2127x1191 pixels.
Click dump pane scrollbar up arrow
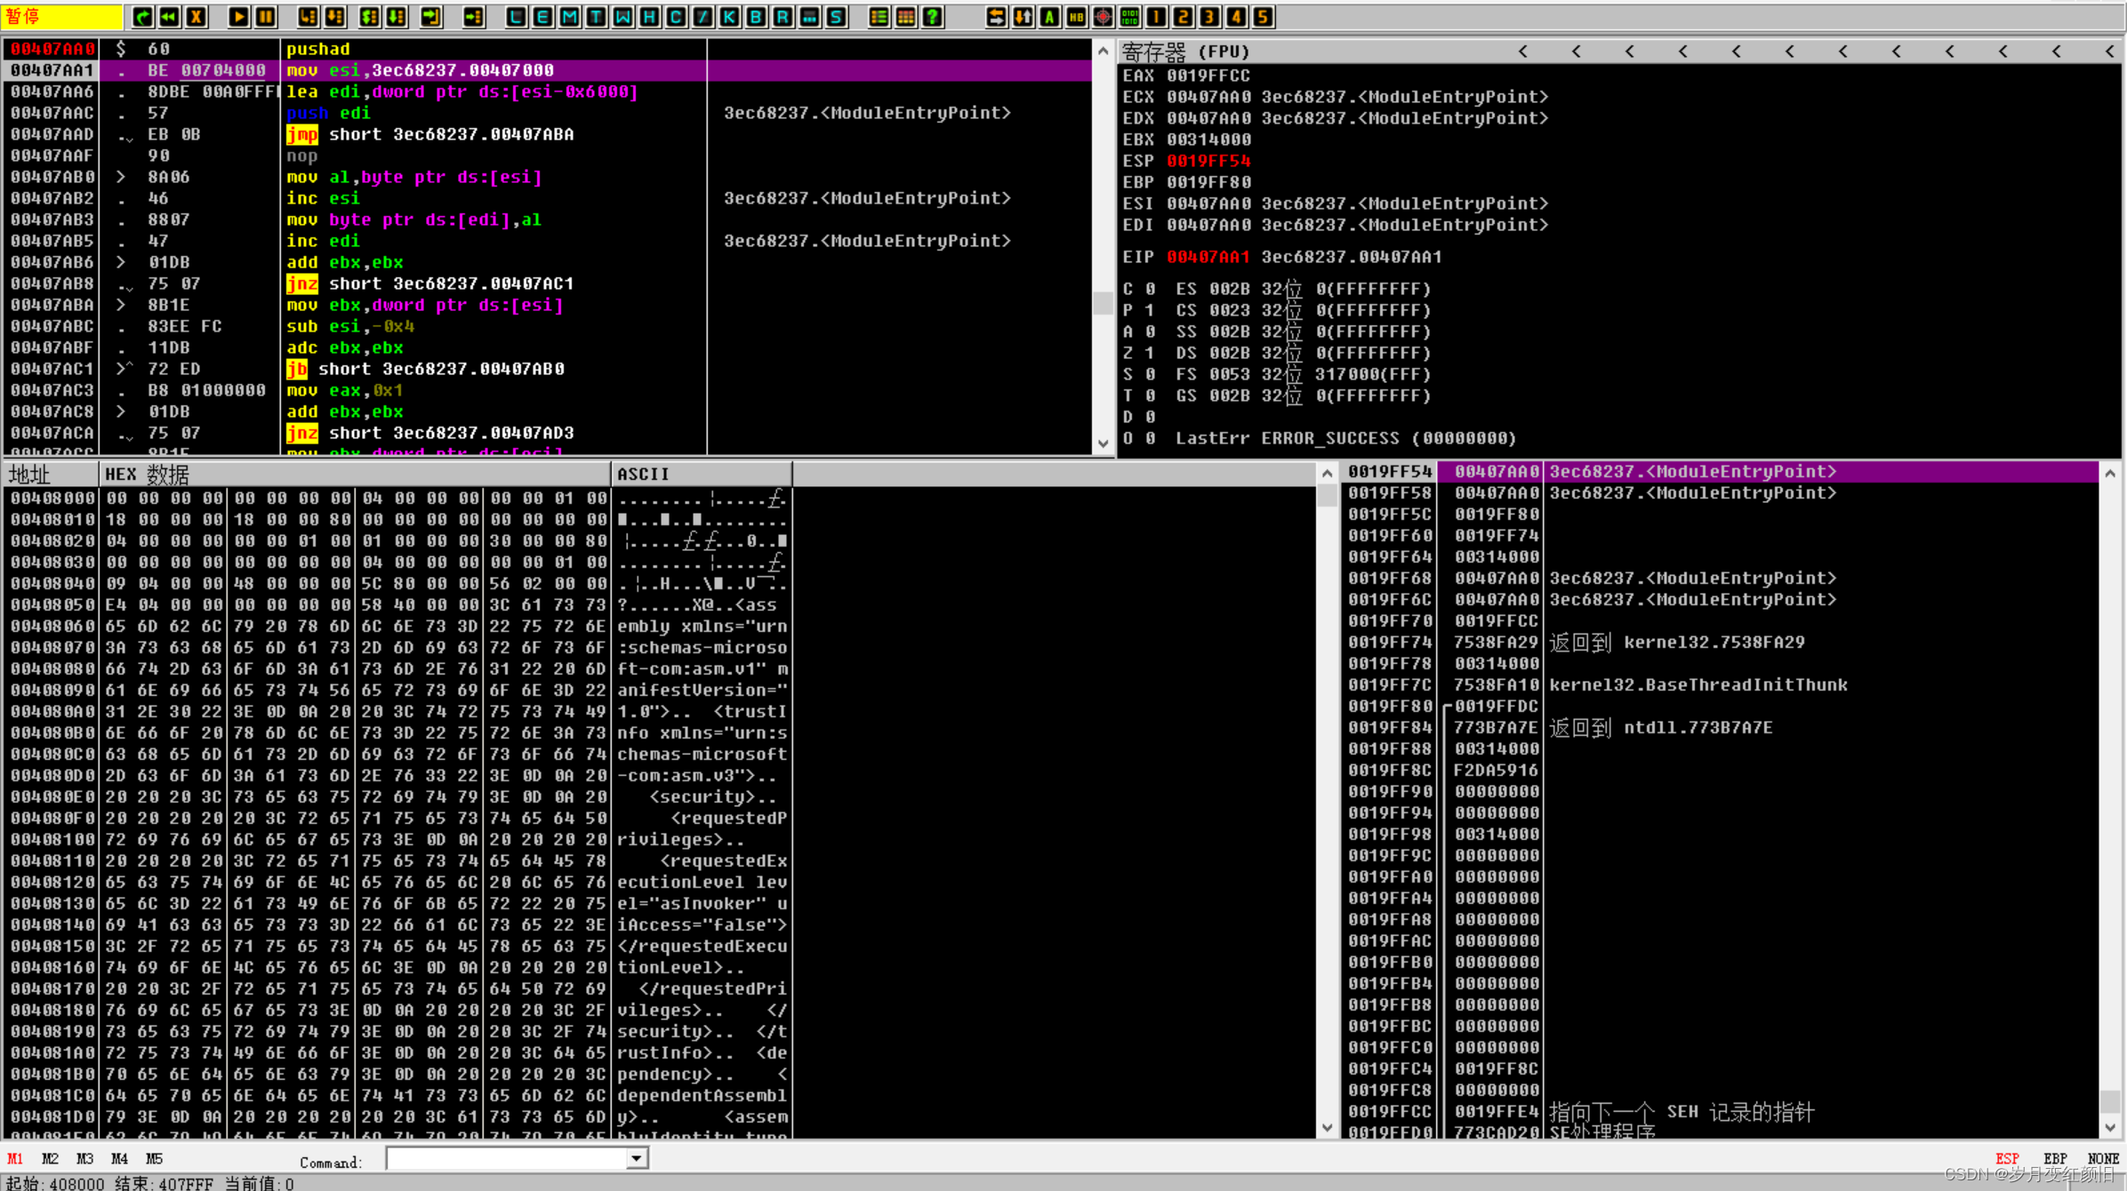[x=1327, y=474]
